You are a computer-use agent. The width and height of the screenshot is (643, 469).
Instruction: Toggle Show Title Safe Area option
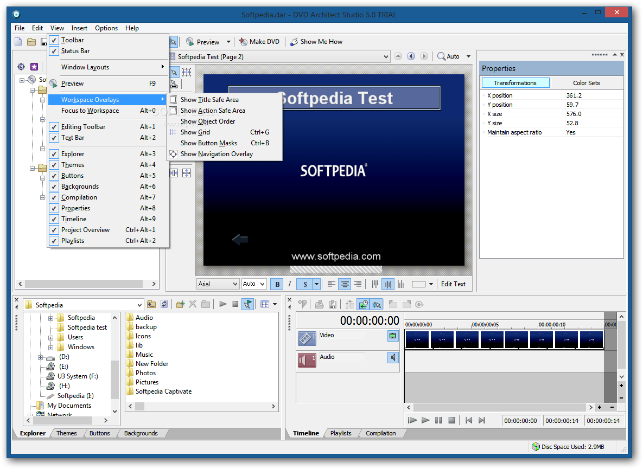pos(209,100)
